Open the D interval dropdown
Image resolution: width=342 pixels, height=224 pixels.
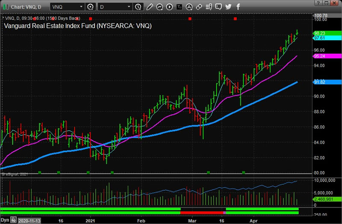[x=129, y=7]
